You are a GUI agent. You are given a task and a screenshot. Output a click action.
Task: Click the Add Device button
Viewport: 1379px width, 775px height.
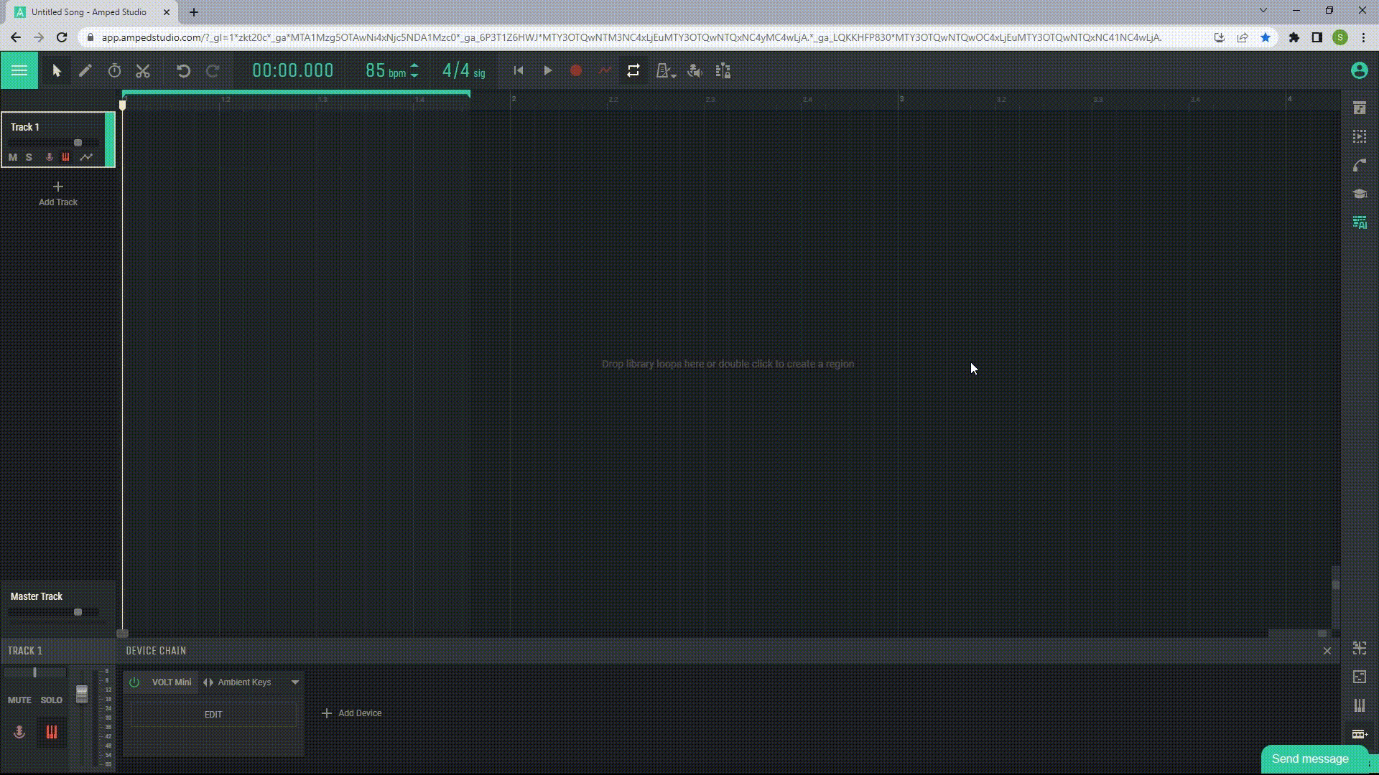(350, 713)
